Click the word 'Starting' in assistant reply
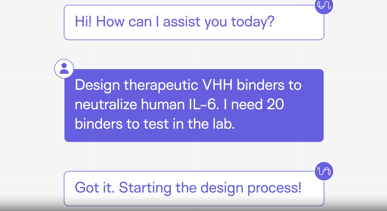387x211 pixels. [145, 188]
